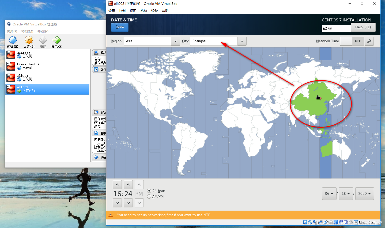The image size is (385, 228).
Task: Open 管理 menu in elk002 window
Action: point(112,11)
